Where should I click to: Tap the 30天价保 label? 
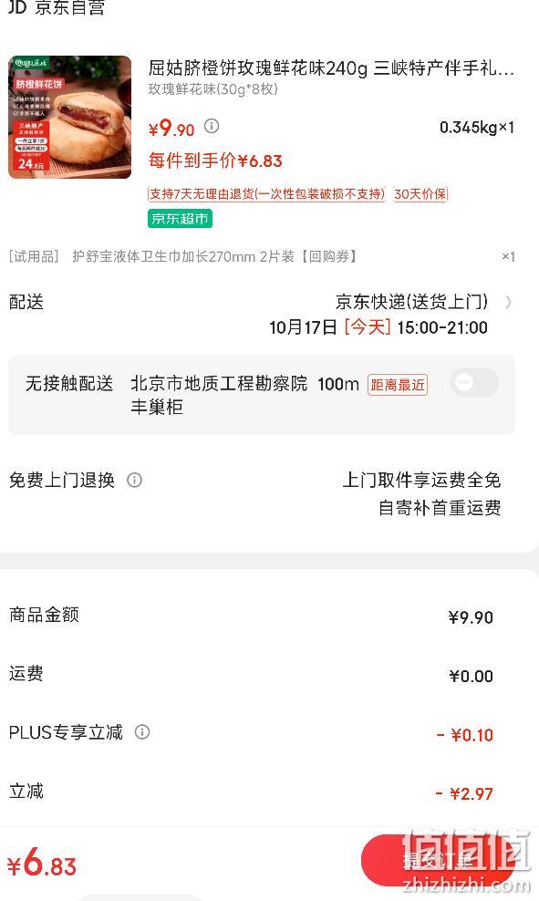pos(420,194)
